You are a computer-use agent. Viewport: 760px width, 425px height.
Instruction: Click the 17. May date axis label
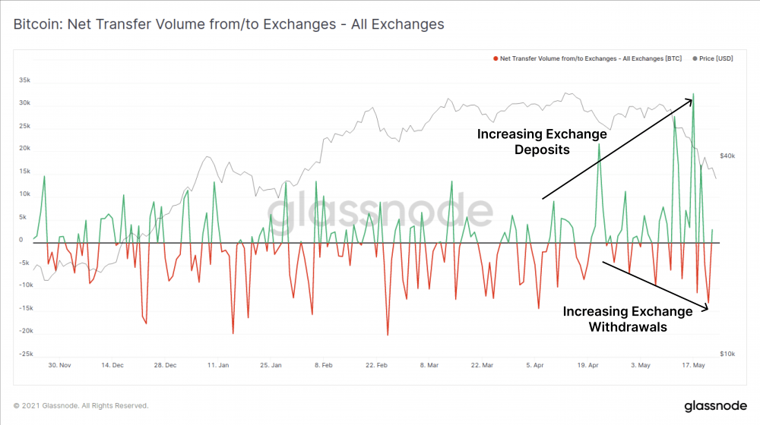click(694, 365)
